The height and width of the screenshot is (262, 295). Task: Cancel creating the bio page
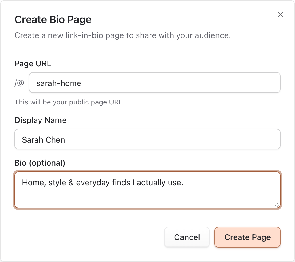coord(187,237)
